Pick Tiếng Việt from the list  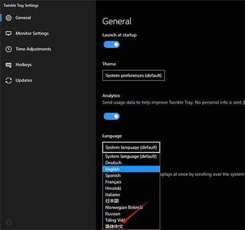tap(131, 220)
